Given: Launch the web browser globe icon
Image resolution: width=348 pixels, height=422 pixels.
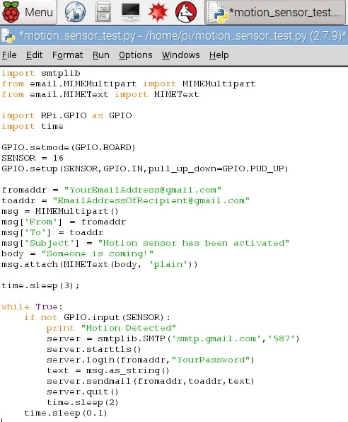Looking at the screenshot, I should point(75,12).
